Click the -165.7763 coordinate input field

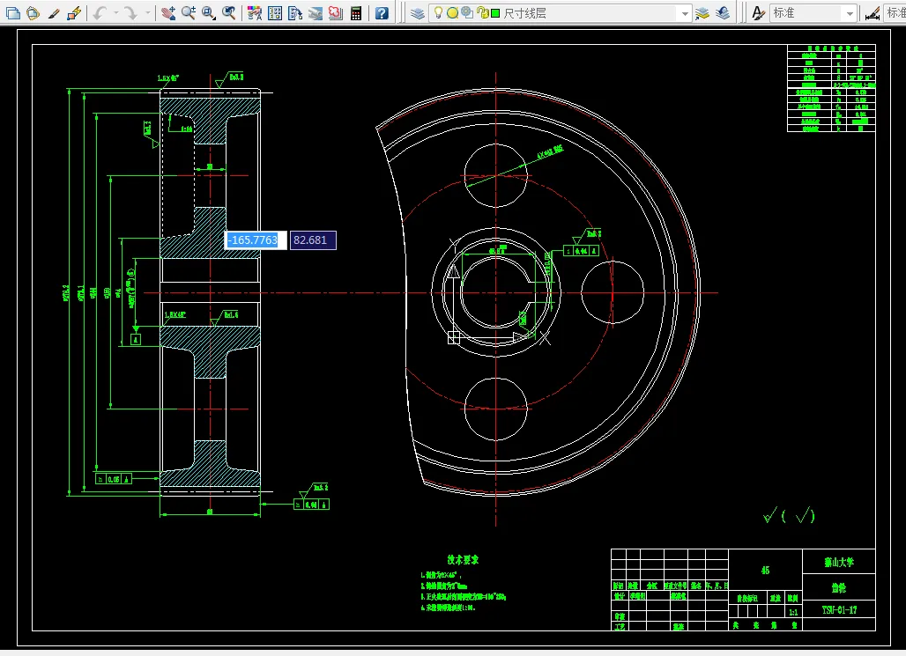255,240
